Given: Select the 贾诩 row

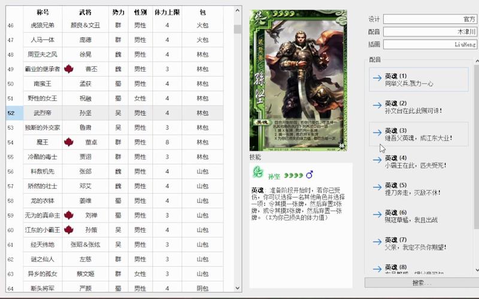Looking at the screenshot, I should click(x=114, y=157).
